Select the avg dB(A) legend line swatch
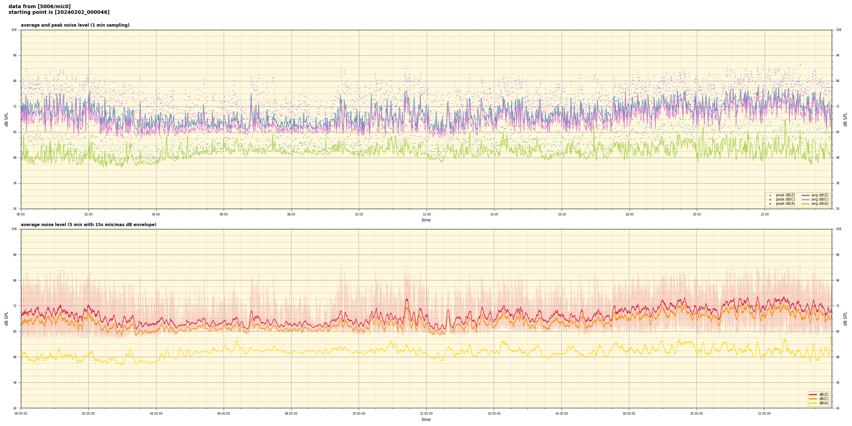Viewport: 852px width, 426px height. [805, 204]
